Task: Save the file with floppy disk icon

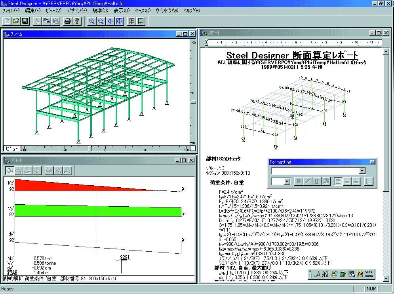Action: click(x=25, y=21)
